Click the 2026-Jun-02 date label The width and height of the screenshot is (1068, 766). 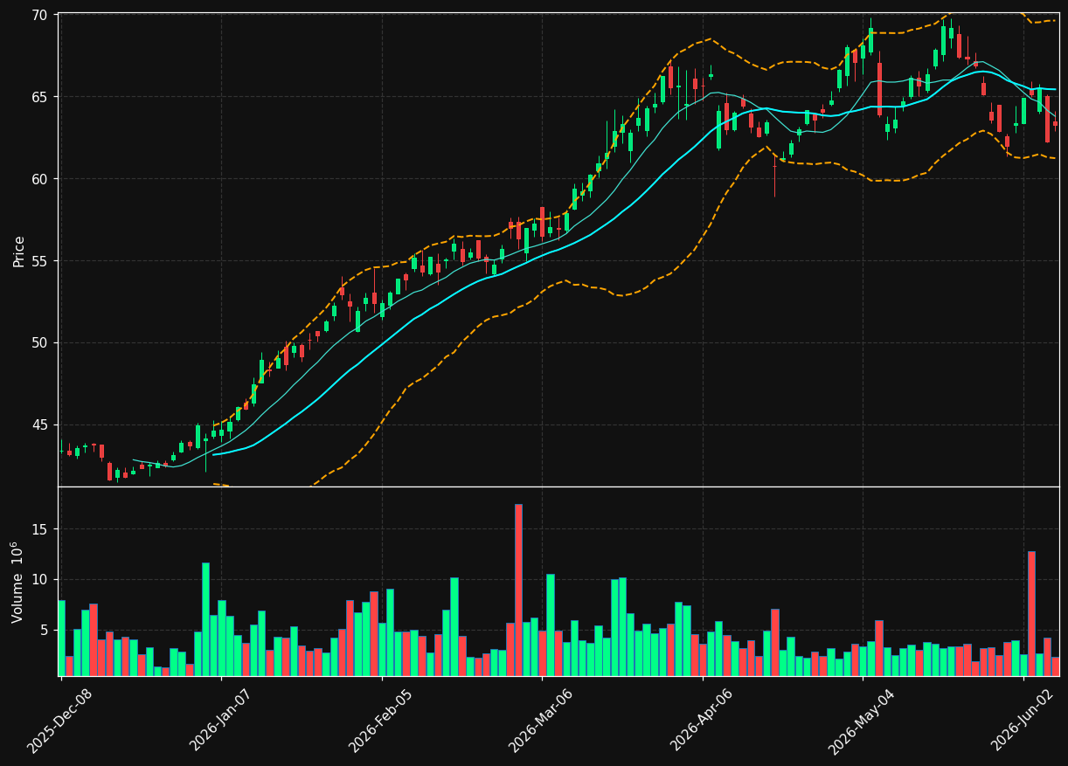[x=1023, y=720]
